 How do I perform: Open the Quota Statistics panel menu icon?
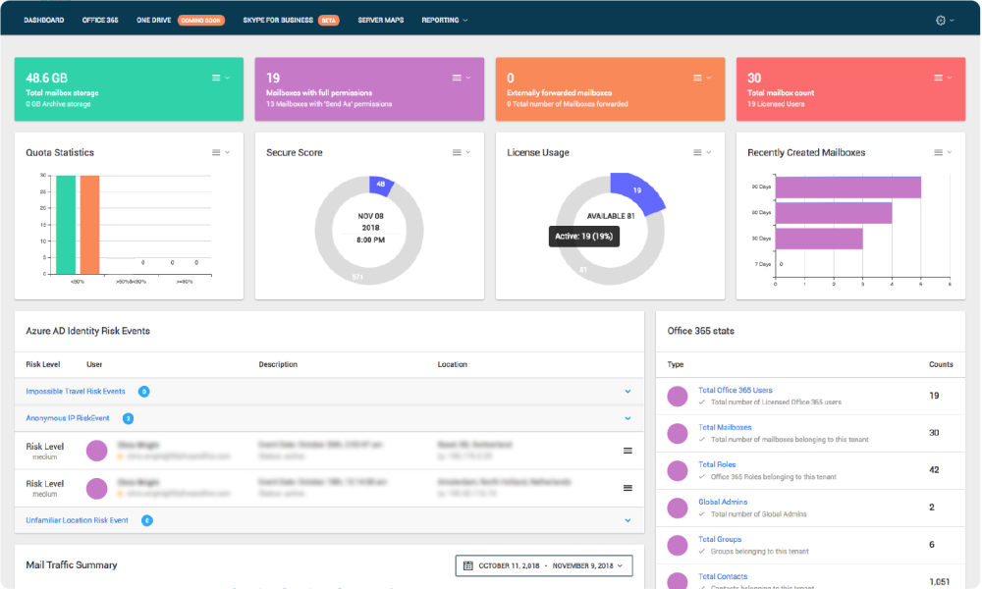(x=216, y=152)
